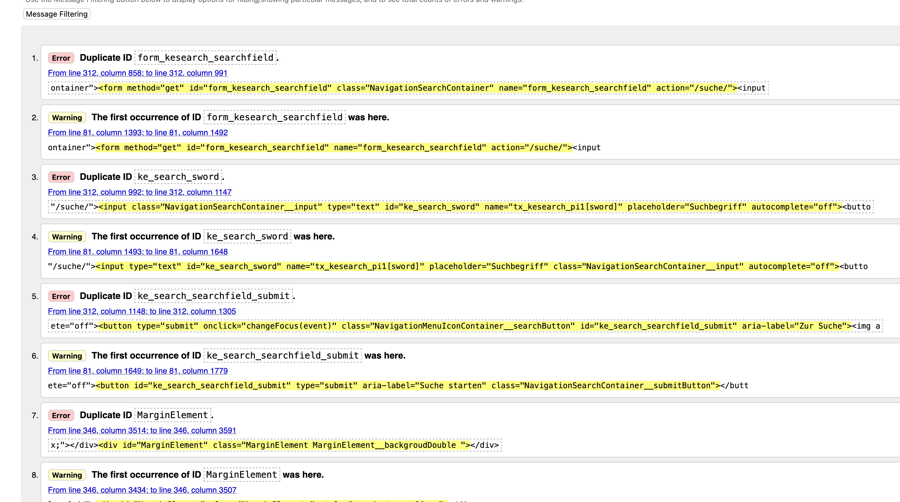Click Warning badge of message 4
Screen dimensions: 900x502
click(x=67, y=237)
